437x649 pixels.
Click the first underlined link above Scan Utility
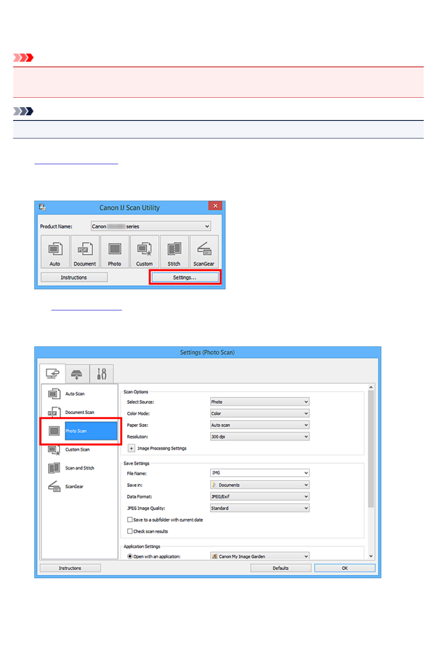click(76, 160)
